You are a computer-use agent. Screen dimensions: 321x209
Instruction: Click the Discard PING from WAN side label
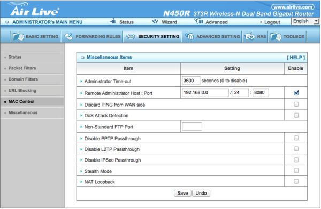pyautogui.click(x=114, y=104)
